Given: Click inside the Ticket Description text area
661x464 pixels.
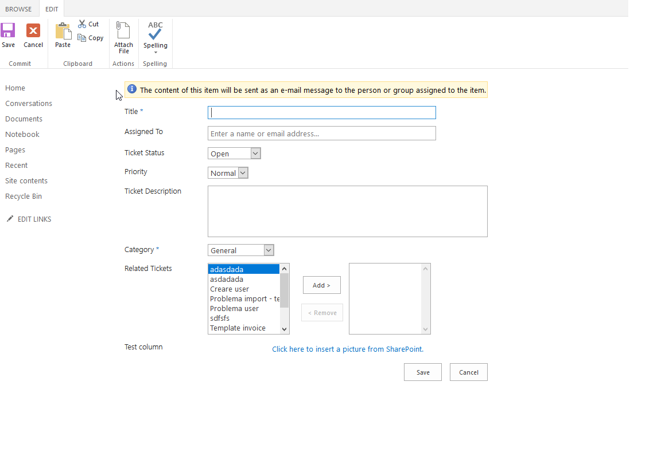Looking at the screenshot, I should coord(347,211).
